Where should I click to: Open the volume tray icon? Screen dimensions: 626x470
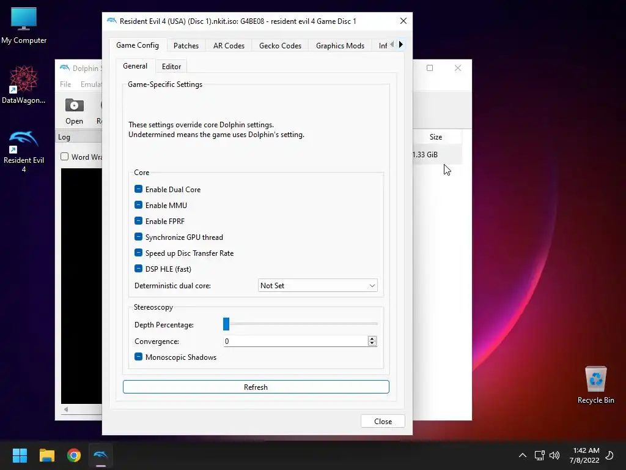554,455
